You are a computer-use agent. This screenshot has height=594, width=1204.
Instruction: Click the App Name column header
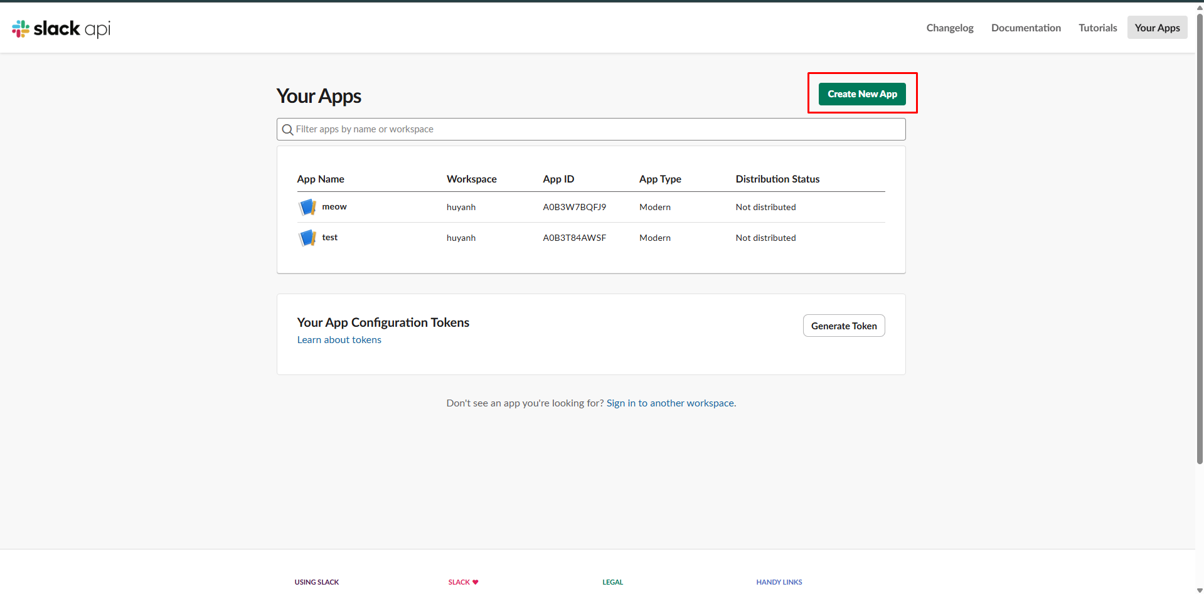click(x=321, y=179)
